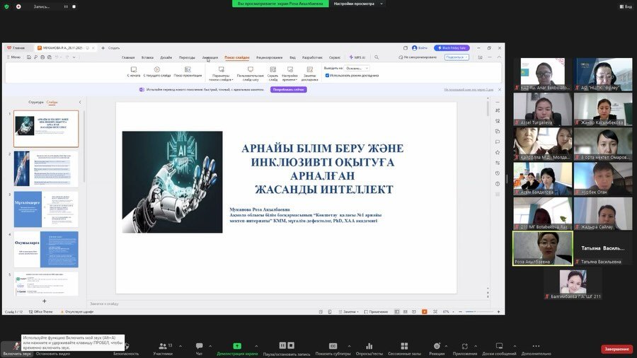
Task: Open the Опросы/тесты (Polls) icon
Action: pos(368,346)
